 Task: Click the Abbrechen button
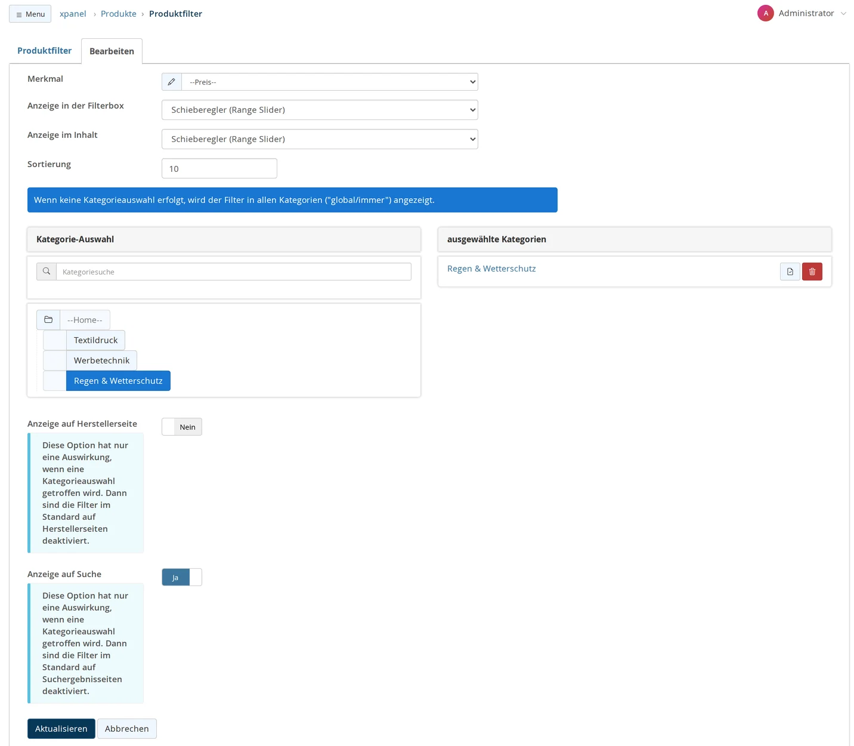[127, 729]
